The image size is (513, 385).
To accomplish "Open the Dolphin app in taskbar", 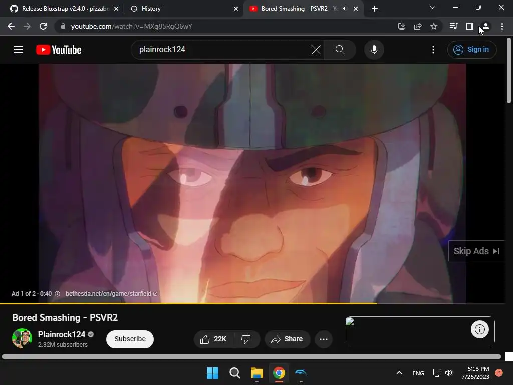I will [301, 373].
